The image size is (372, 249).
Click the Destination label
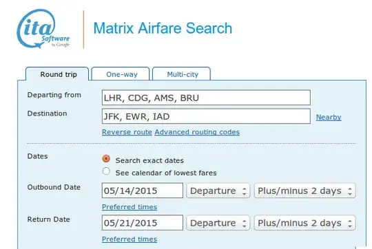[x=47, y=113]
